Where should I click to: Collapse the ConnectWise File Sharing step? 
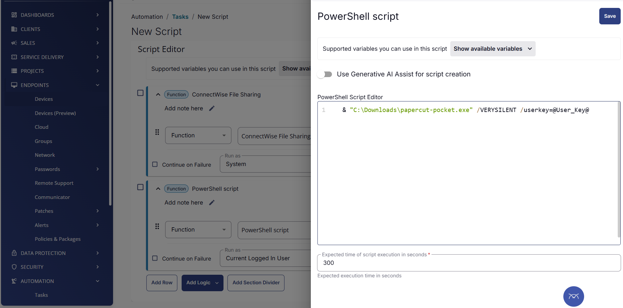click(x=158, y=95)
